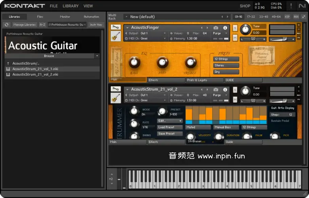This screenshot has width=309, height=198.
Task: Click the camera snapshot icon on AcousticFinger
Action: [x=216, y=28]
